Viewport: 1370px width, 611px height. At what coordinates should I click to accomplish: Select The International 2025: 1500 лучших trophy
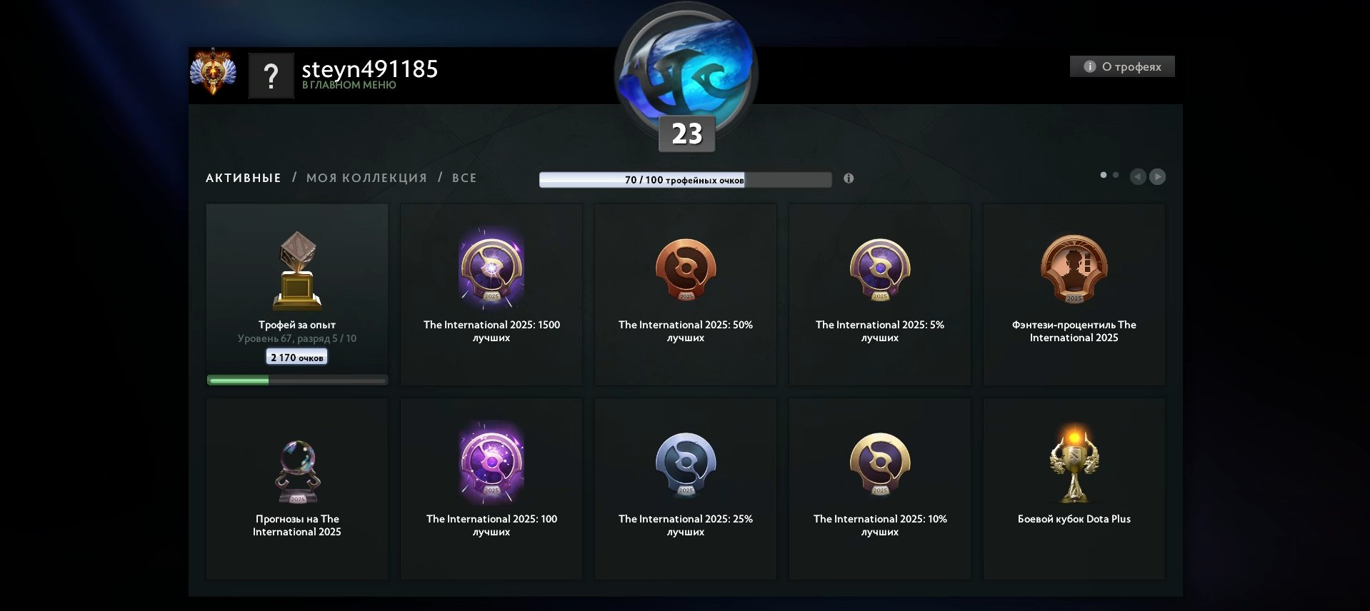coord(491,295)
